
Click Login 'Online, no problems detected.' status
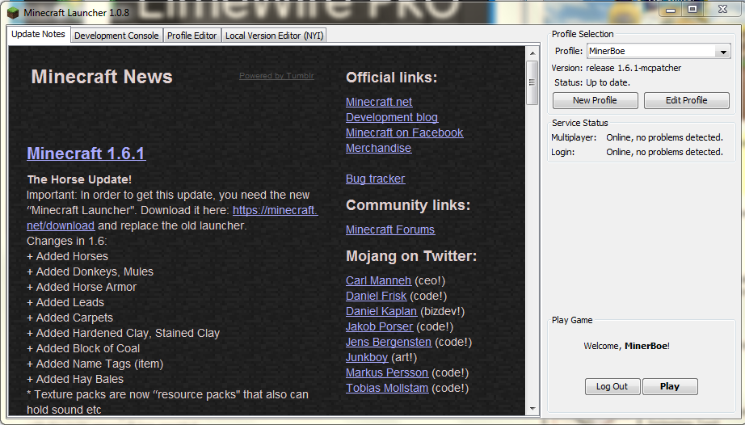664,153
